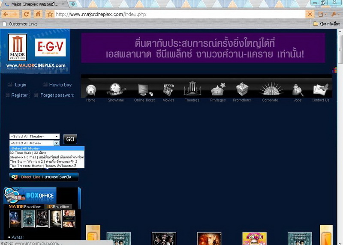Click the BOX OFFICE header graphic
Image resolution: width=343 pixels, height=245 pixels.
(30, 195)
